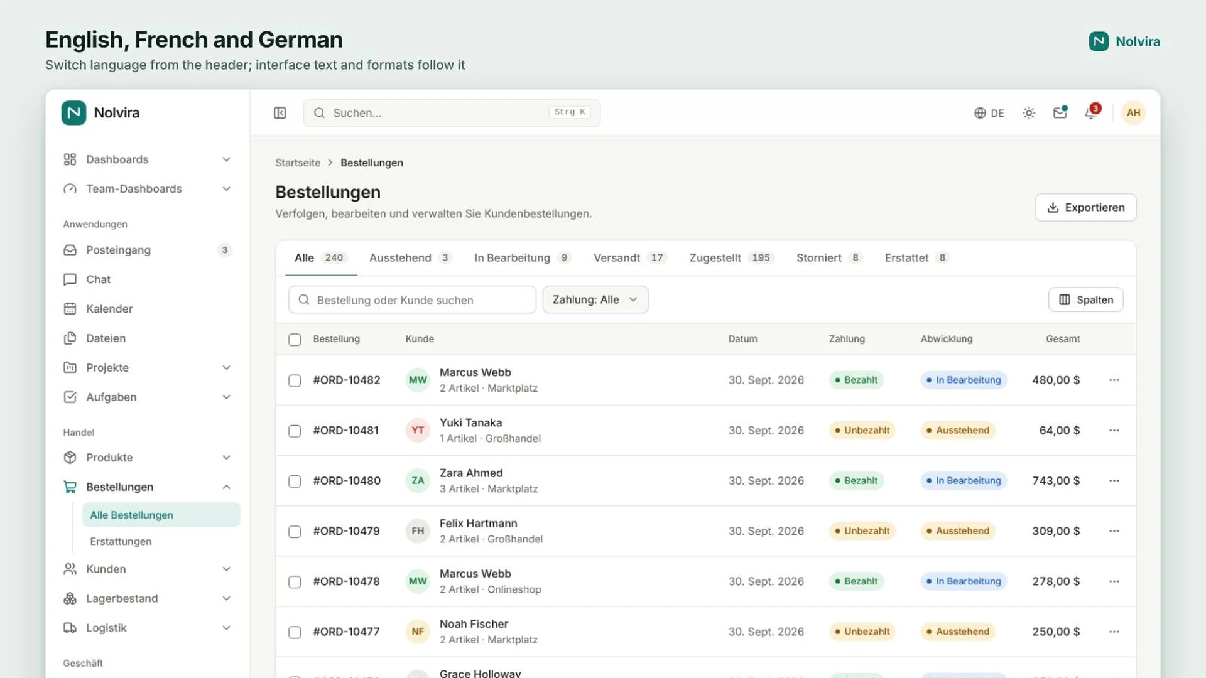
Task: Open the AH user avatar menu
Action: 1133,113
